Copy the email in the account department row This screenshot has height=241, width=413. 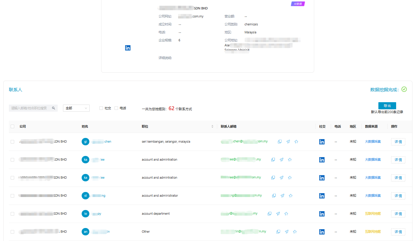270,214
